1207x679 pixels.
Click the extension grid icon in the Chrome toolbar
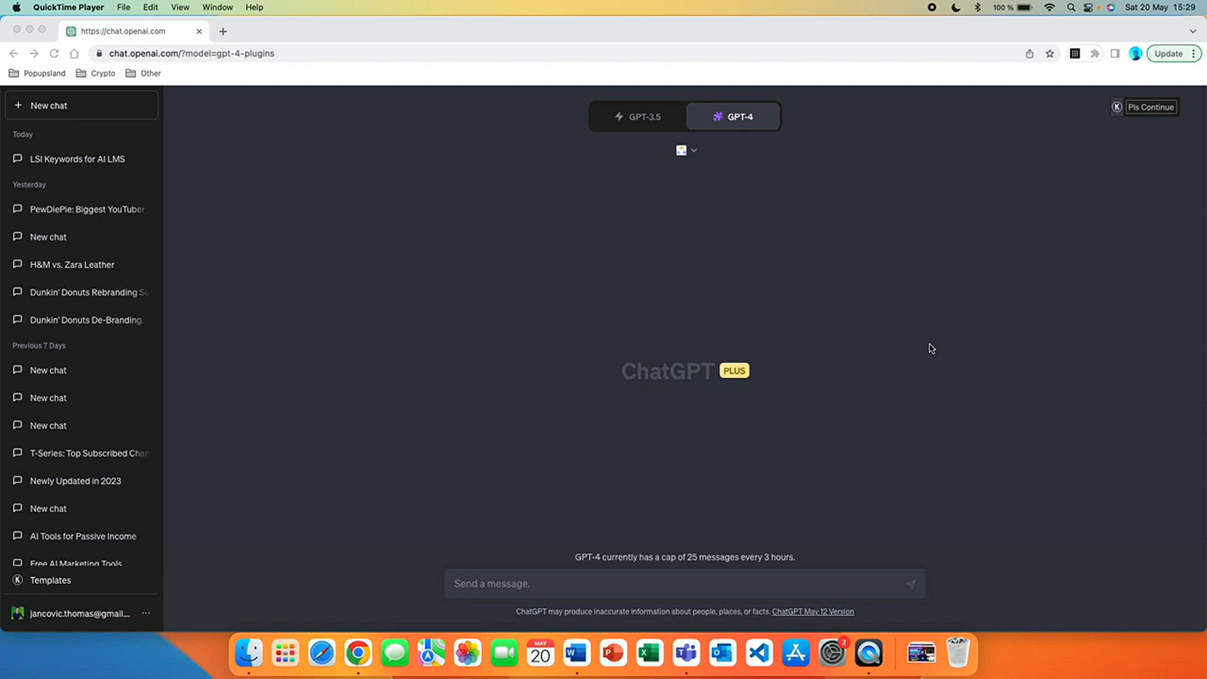coord(1075,53)
